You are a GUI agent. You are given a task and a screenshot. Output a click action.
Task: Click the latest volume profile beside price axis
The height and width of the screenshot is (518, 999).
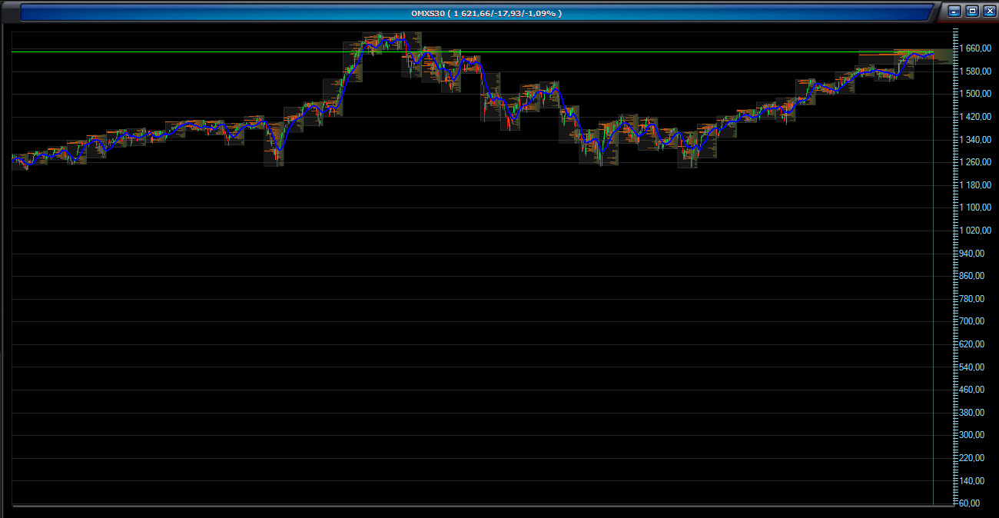tap(941, 55)
